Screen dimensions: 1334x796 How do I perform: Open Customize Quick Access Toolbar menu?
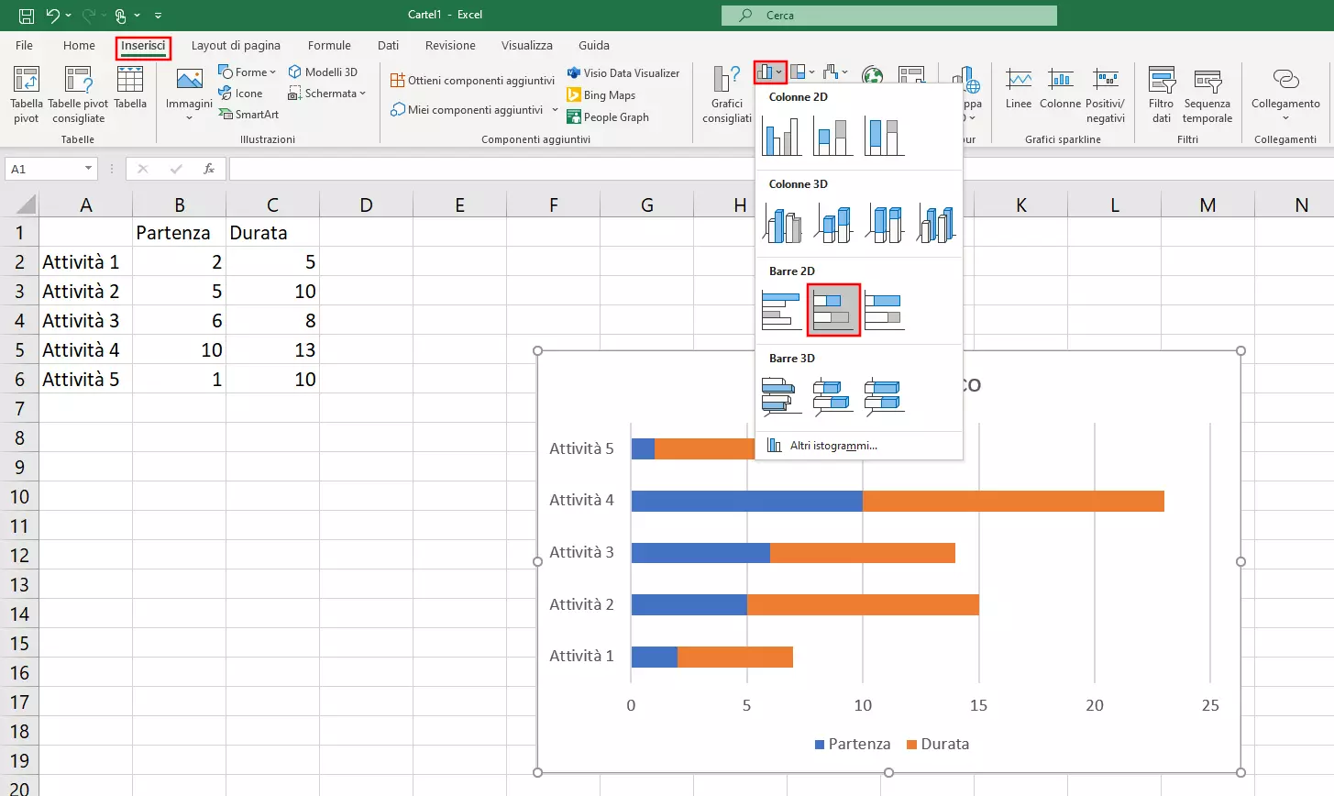pos(159,16)
